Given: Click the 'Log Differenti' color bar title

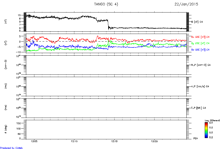Looking at the screenshot, I should [x=212, y=120].
